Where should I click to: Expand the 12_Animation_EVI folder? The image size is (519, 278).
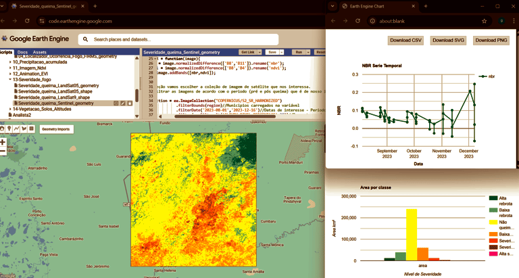pyautogui.click(x=10, y=74)
